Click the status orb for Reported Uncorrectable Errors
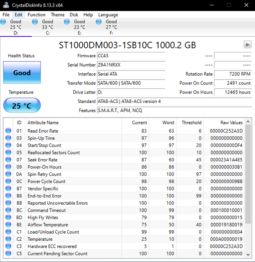 8,203
